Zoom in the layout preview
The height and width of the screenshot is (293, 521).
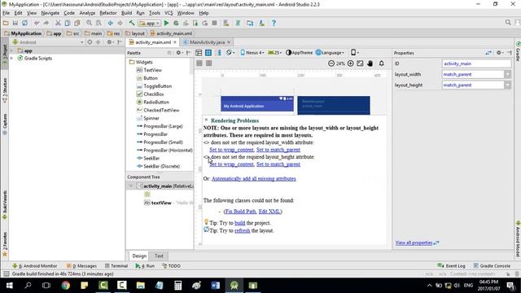[x=350, y=63]
